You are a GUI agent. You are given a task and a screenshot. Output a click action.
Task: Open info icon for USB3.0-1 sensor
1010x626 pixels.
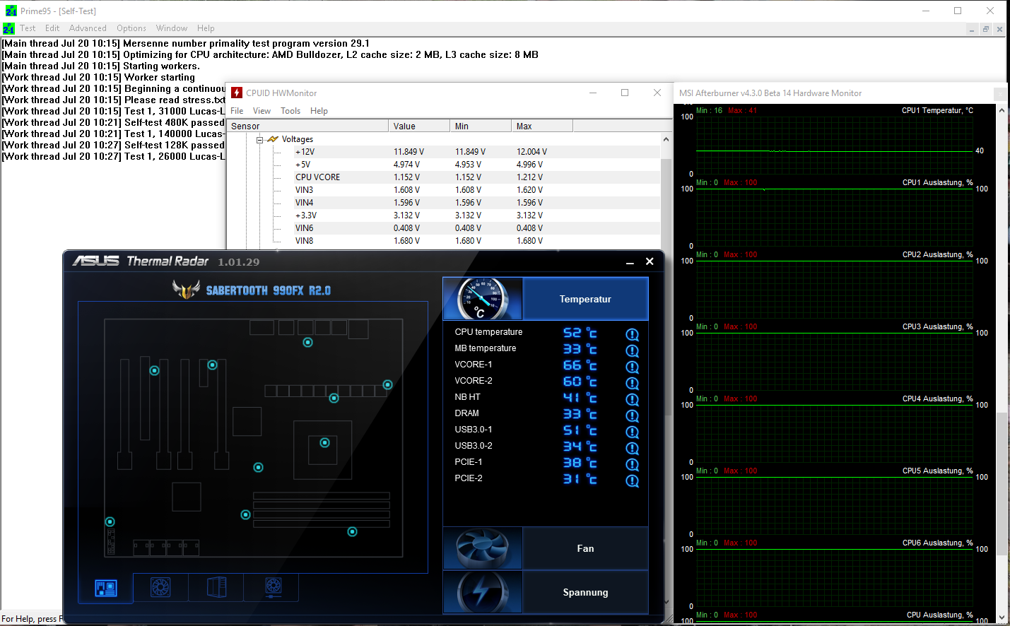click(633, 432)
